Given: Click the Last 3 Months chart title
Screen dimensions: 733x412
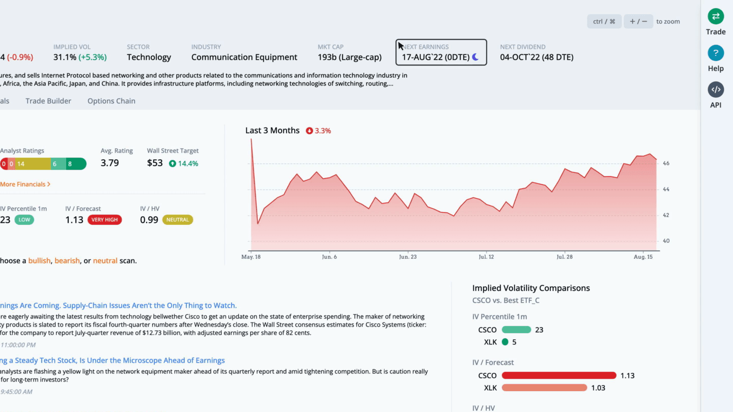Looking at the screenshot, I should point(272,130).
